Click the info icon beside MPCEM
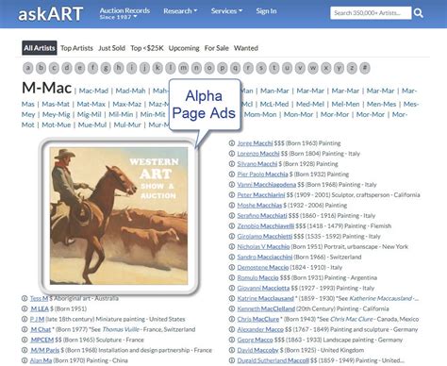Screen dimensions: 447x366 pyautogui.click(x=25, y=340)
